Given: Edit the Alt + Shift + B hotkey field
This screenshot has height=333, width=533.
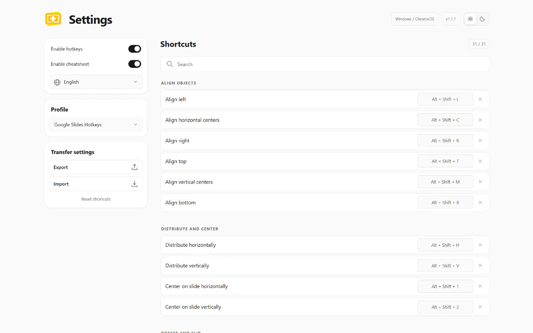Looking at the screenshot, I should [446, 203].
